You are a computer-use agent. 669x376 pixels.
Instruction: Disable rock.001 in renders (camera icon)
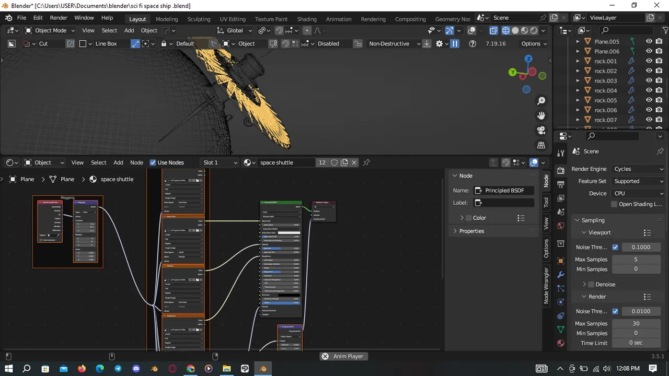point(659,61)
